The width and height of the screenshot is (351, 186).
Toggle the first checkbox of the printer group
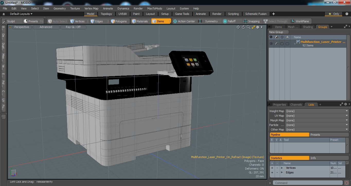(282, 44)
